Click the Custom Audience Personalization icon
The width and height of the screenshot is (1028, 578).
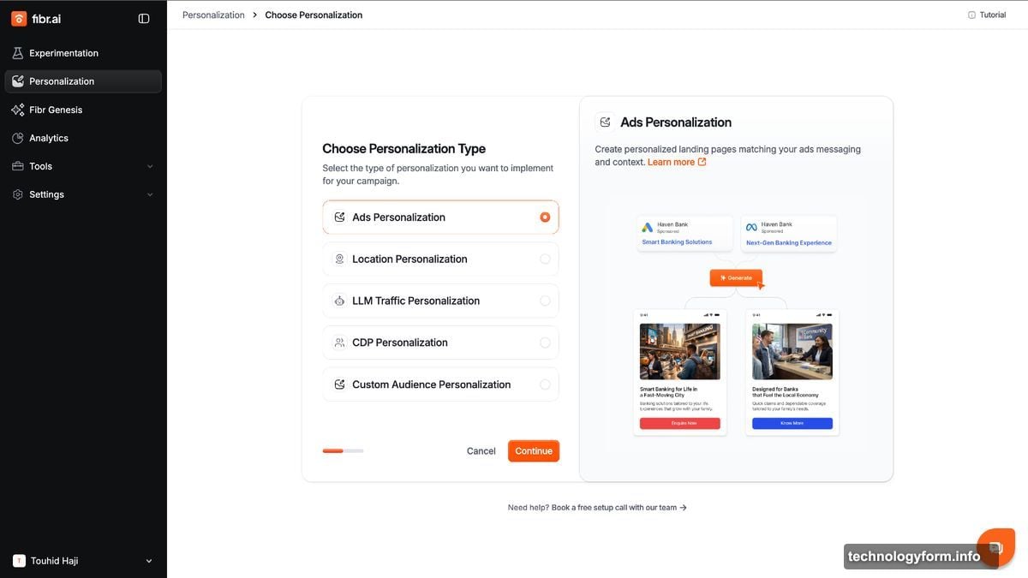click(339, 384)
